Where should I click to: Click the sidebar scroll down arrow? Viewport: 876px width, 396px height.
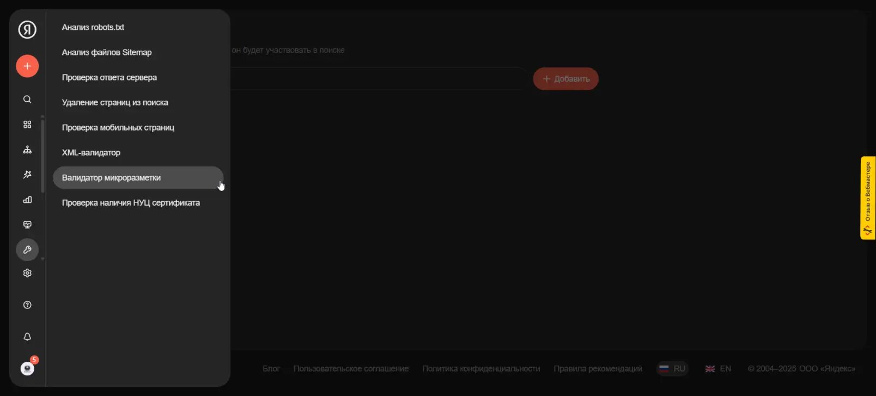(x=42, y=259)
